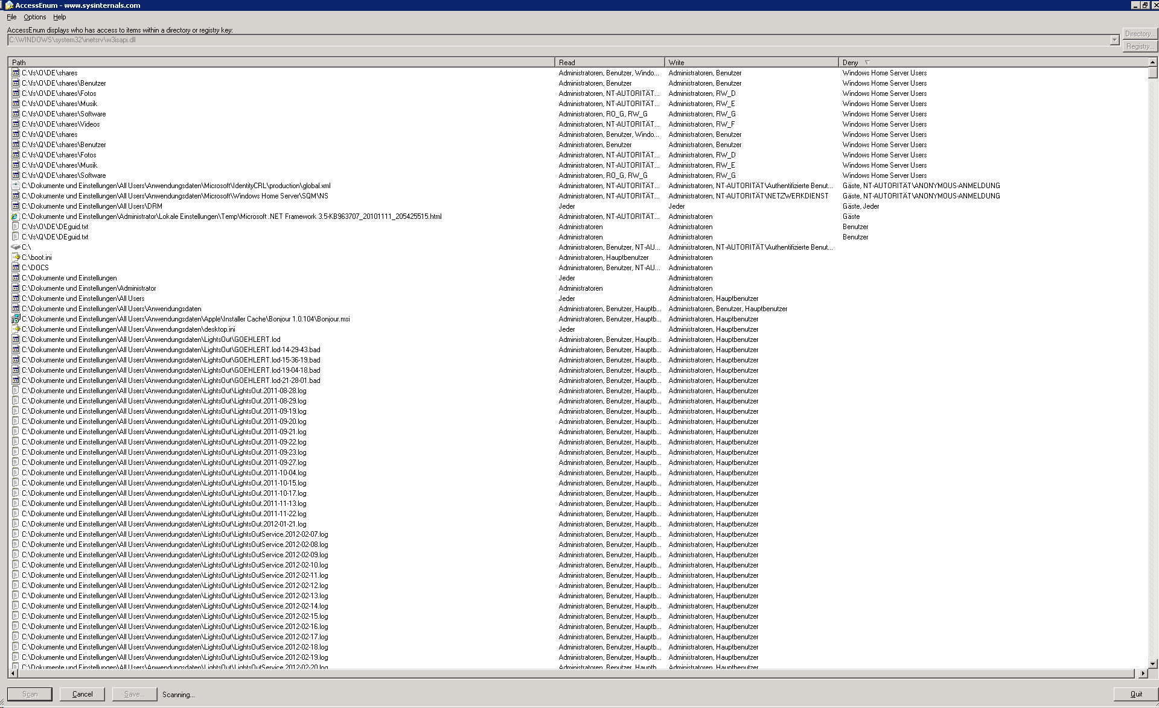Click Write value 'Administratoren, NT-AUTORITÄT\NETZWERKDIENST'
This screenshot has width=1159, height=708.
click(749, 196)
